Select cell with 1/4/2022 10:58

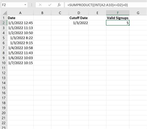20,48
